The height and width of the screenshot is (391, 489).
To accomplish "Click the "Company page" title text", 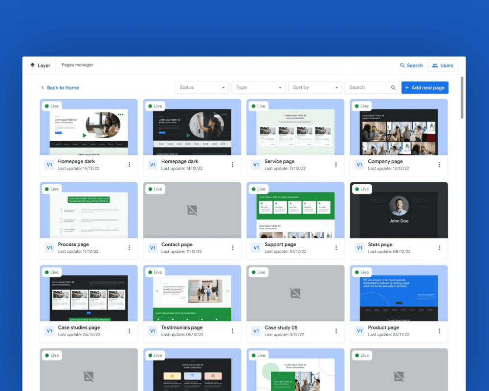I will point(385,161).
